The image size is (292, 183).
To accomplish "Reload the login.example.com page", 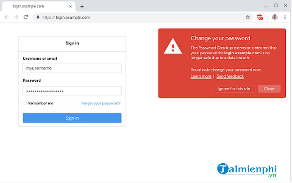I will point(26,17).
